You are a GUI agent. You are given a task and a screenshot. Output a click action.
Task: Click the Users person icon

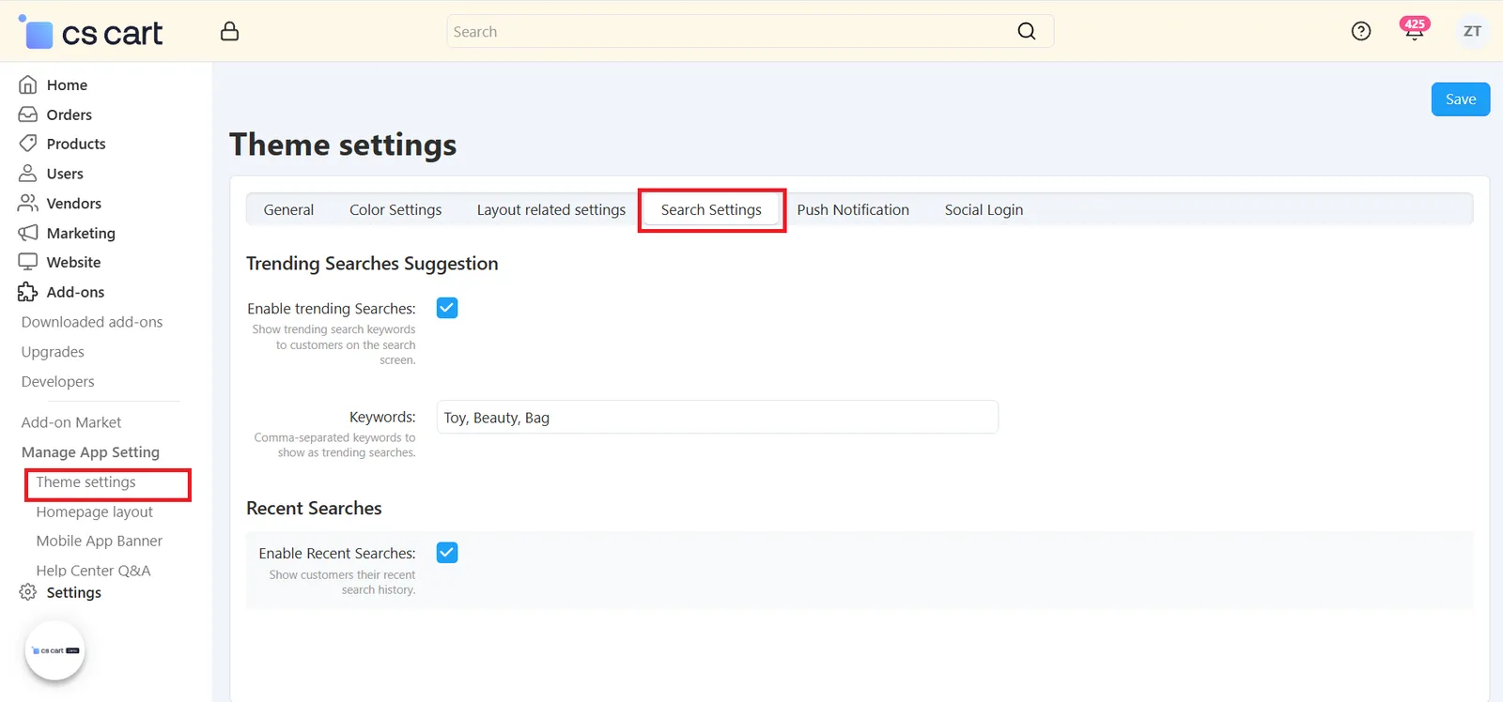coord(28,174)
